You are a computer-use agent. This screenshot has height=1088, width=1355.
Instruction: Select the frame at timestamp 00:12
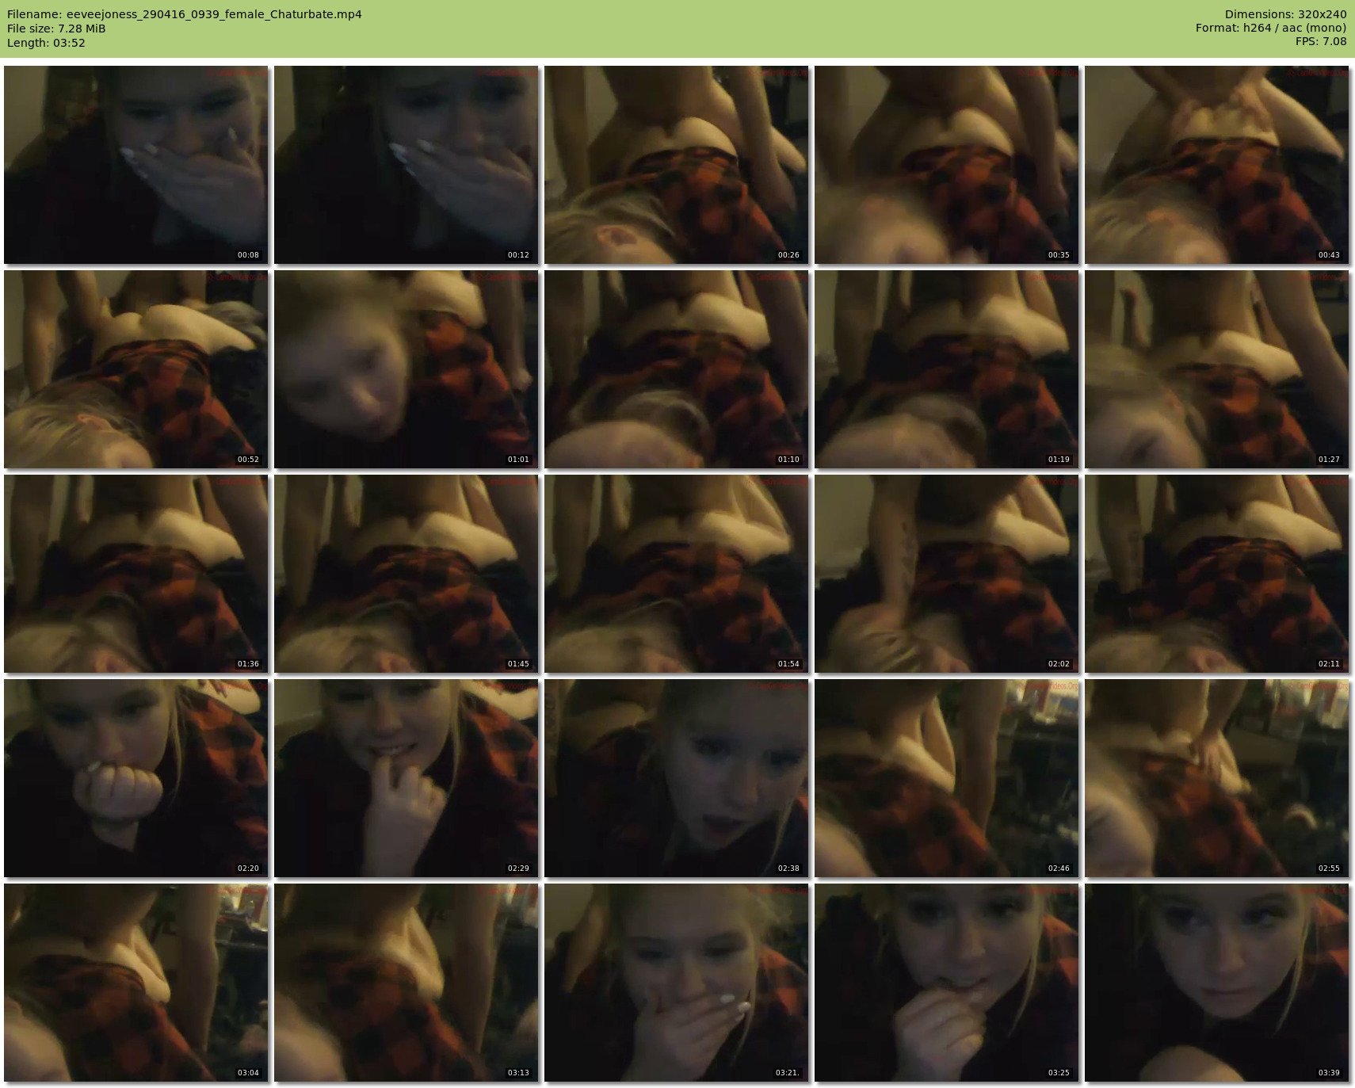coord(406,165)
